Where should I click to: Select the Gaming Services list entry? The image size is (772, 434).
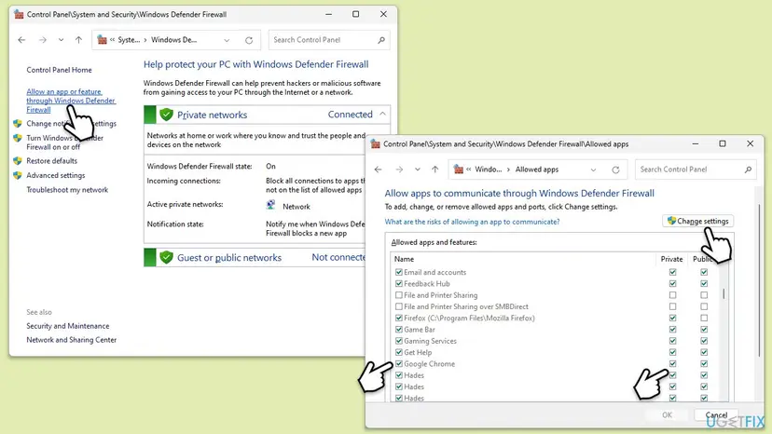click(x=431, y=341)
